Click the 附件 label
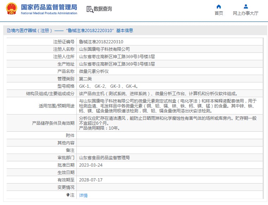Viewport: 268px width, 205px height. coord(70,135)
